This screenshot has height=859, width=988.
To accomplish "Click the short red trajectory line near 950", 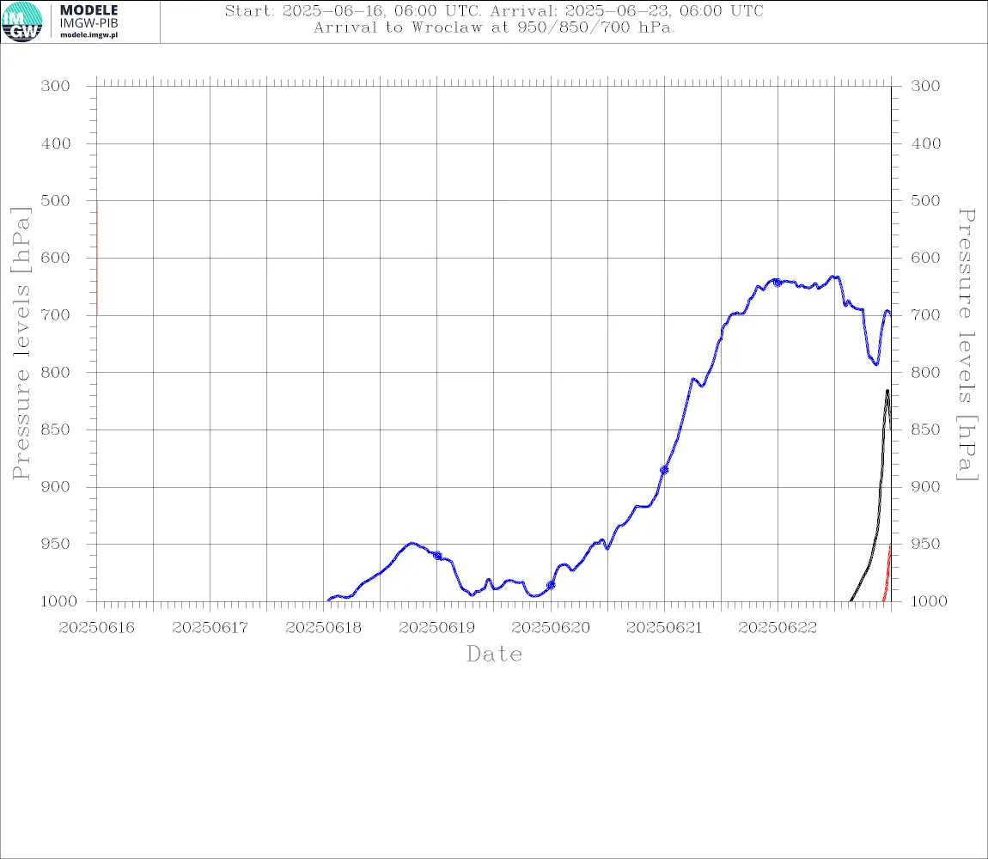I will click(x=887, y=574).
